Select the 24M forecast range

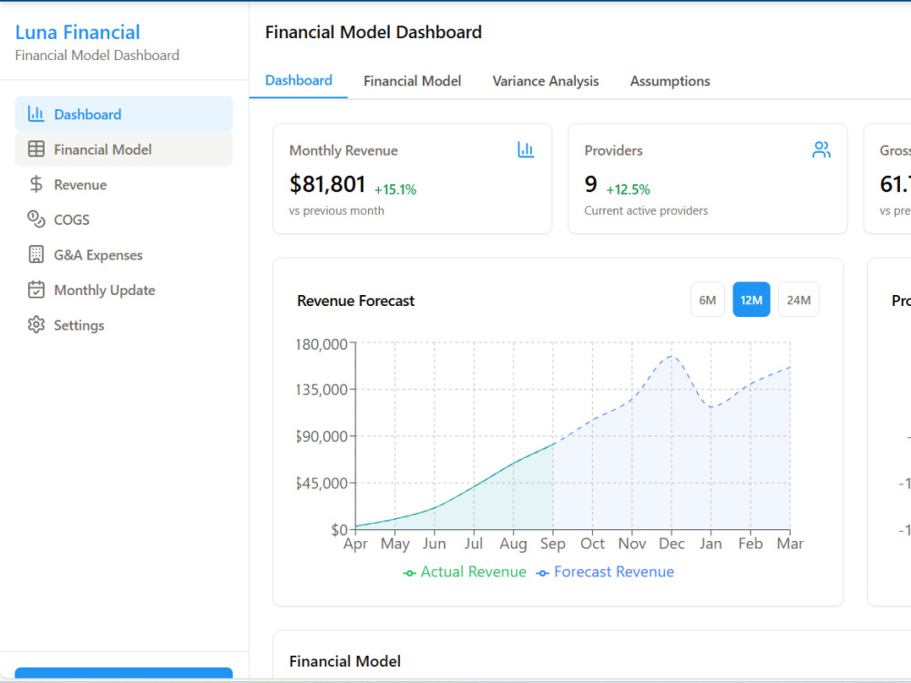pos(799,300)
